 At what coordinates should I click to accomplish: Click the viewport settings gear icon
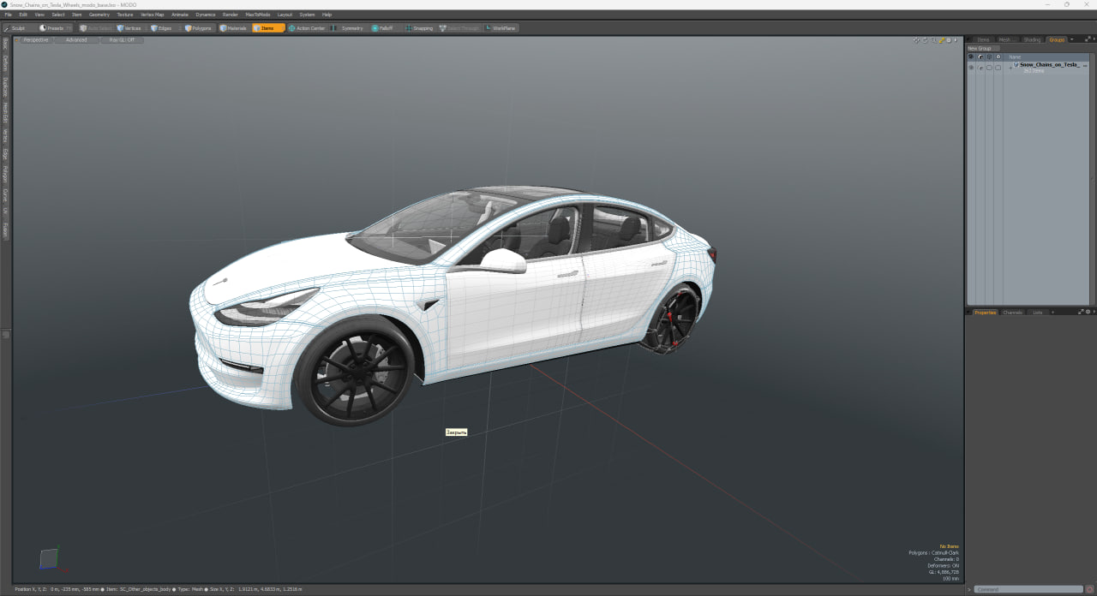[949, 40]
